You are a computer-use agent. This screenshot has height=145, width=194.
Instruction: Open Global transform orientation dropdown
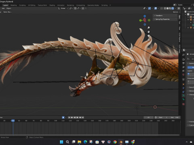tap(63, 8)
